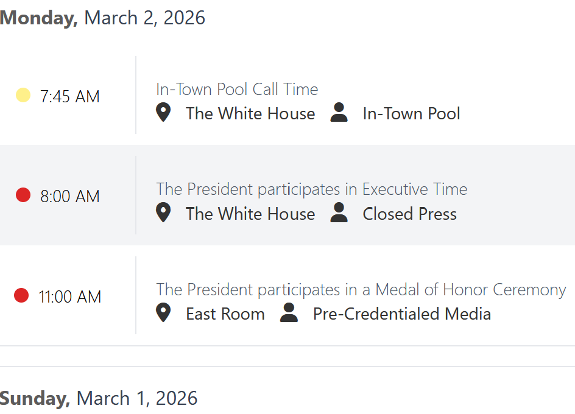Click the person icon beside Pre-Credentialed Media
Image resolution: width=575 pixels, height=414 pixels.
(289, 313)
